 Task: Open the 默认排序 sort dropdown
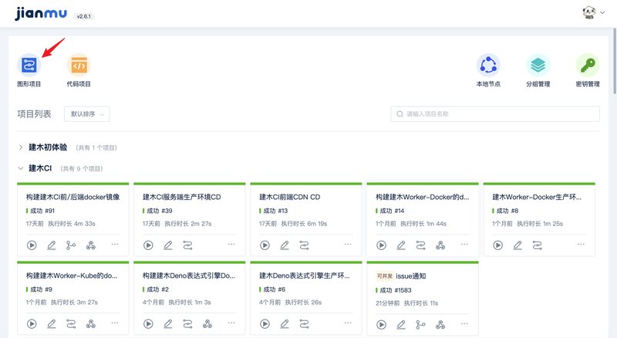point(86,114)
